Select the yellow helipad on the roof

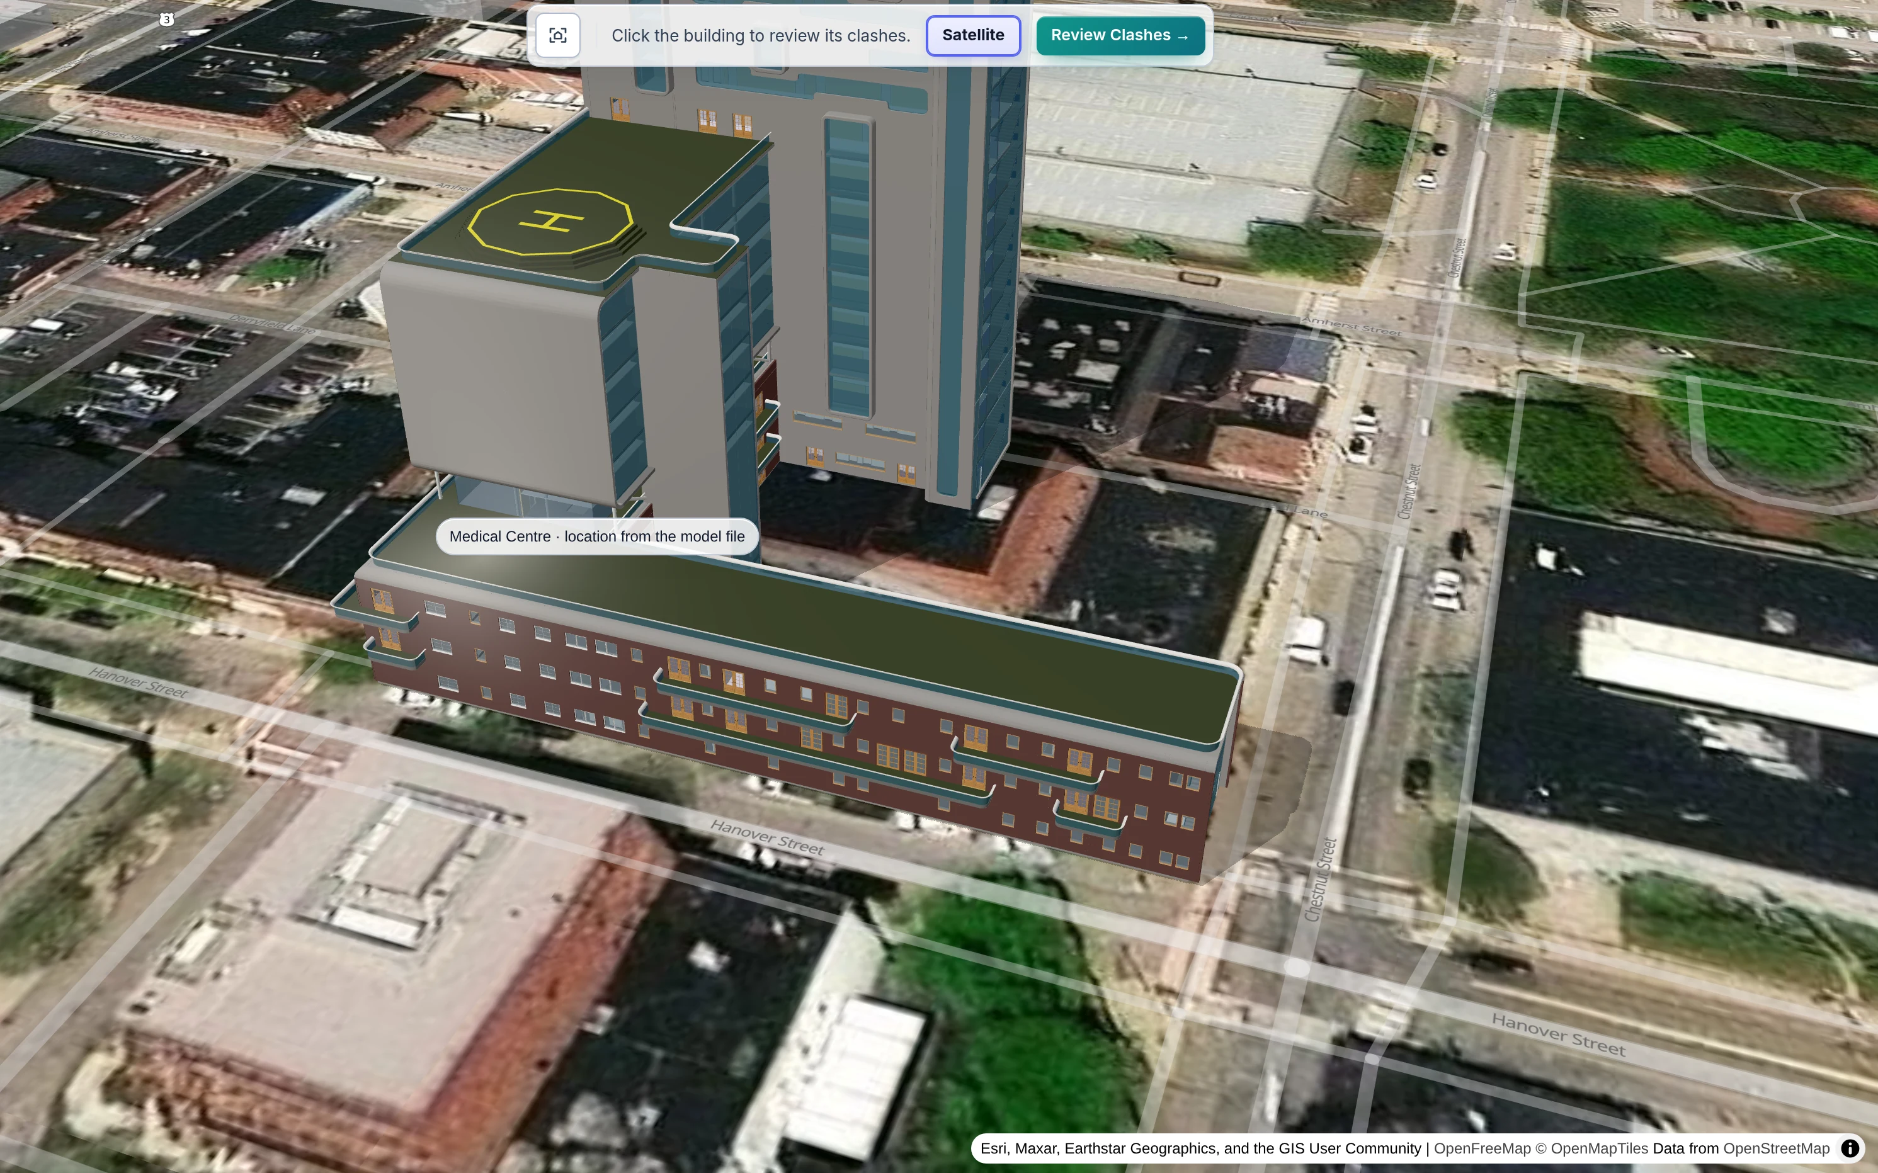(550, 222)
